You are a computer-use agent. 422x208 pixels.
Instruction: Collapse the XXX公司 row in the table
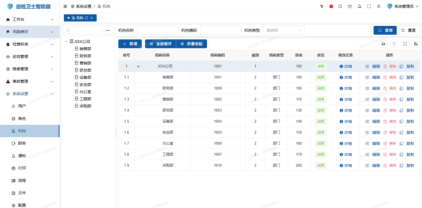point(138,66)
